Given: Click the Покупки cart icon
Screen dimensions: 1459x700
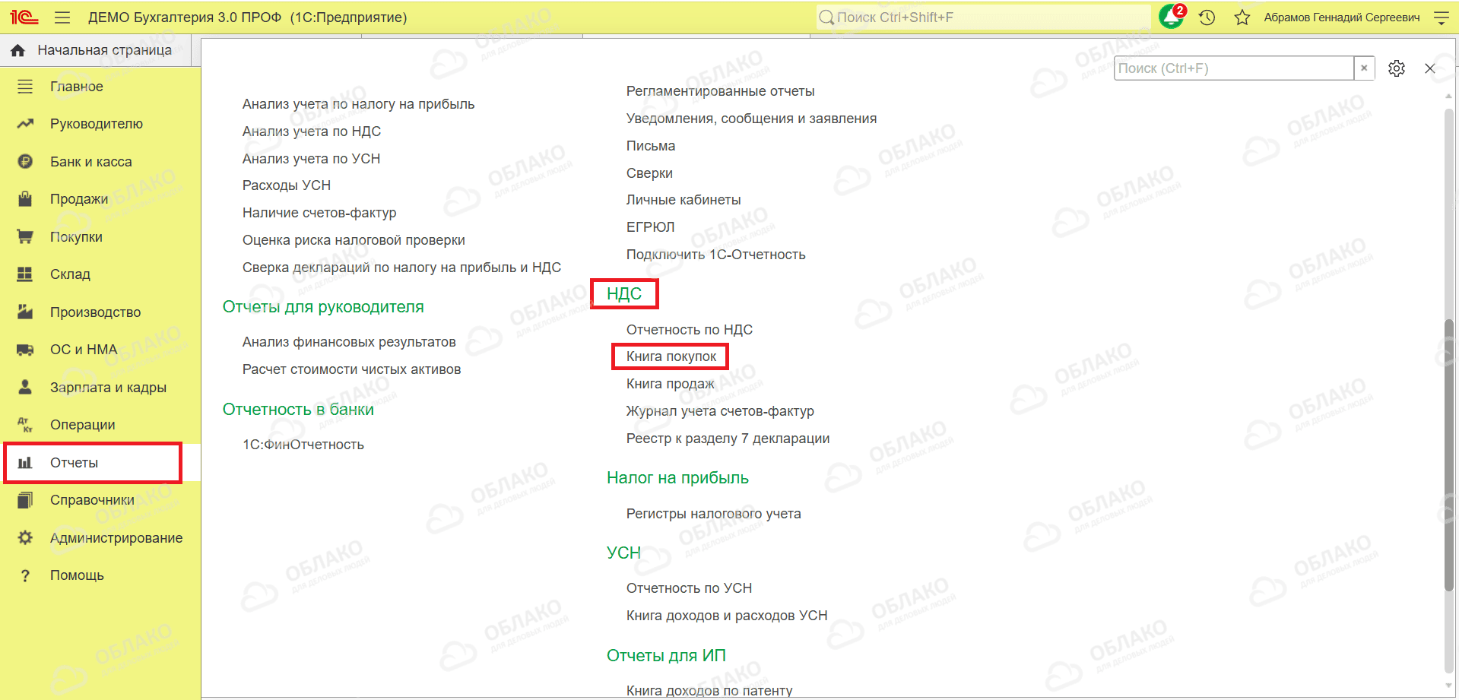Looking at the screenshot, I should click(x=25, y=237).
